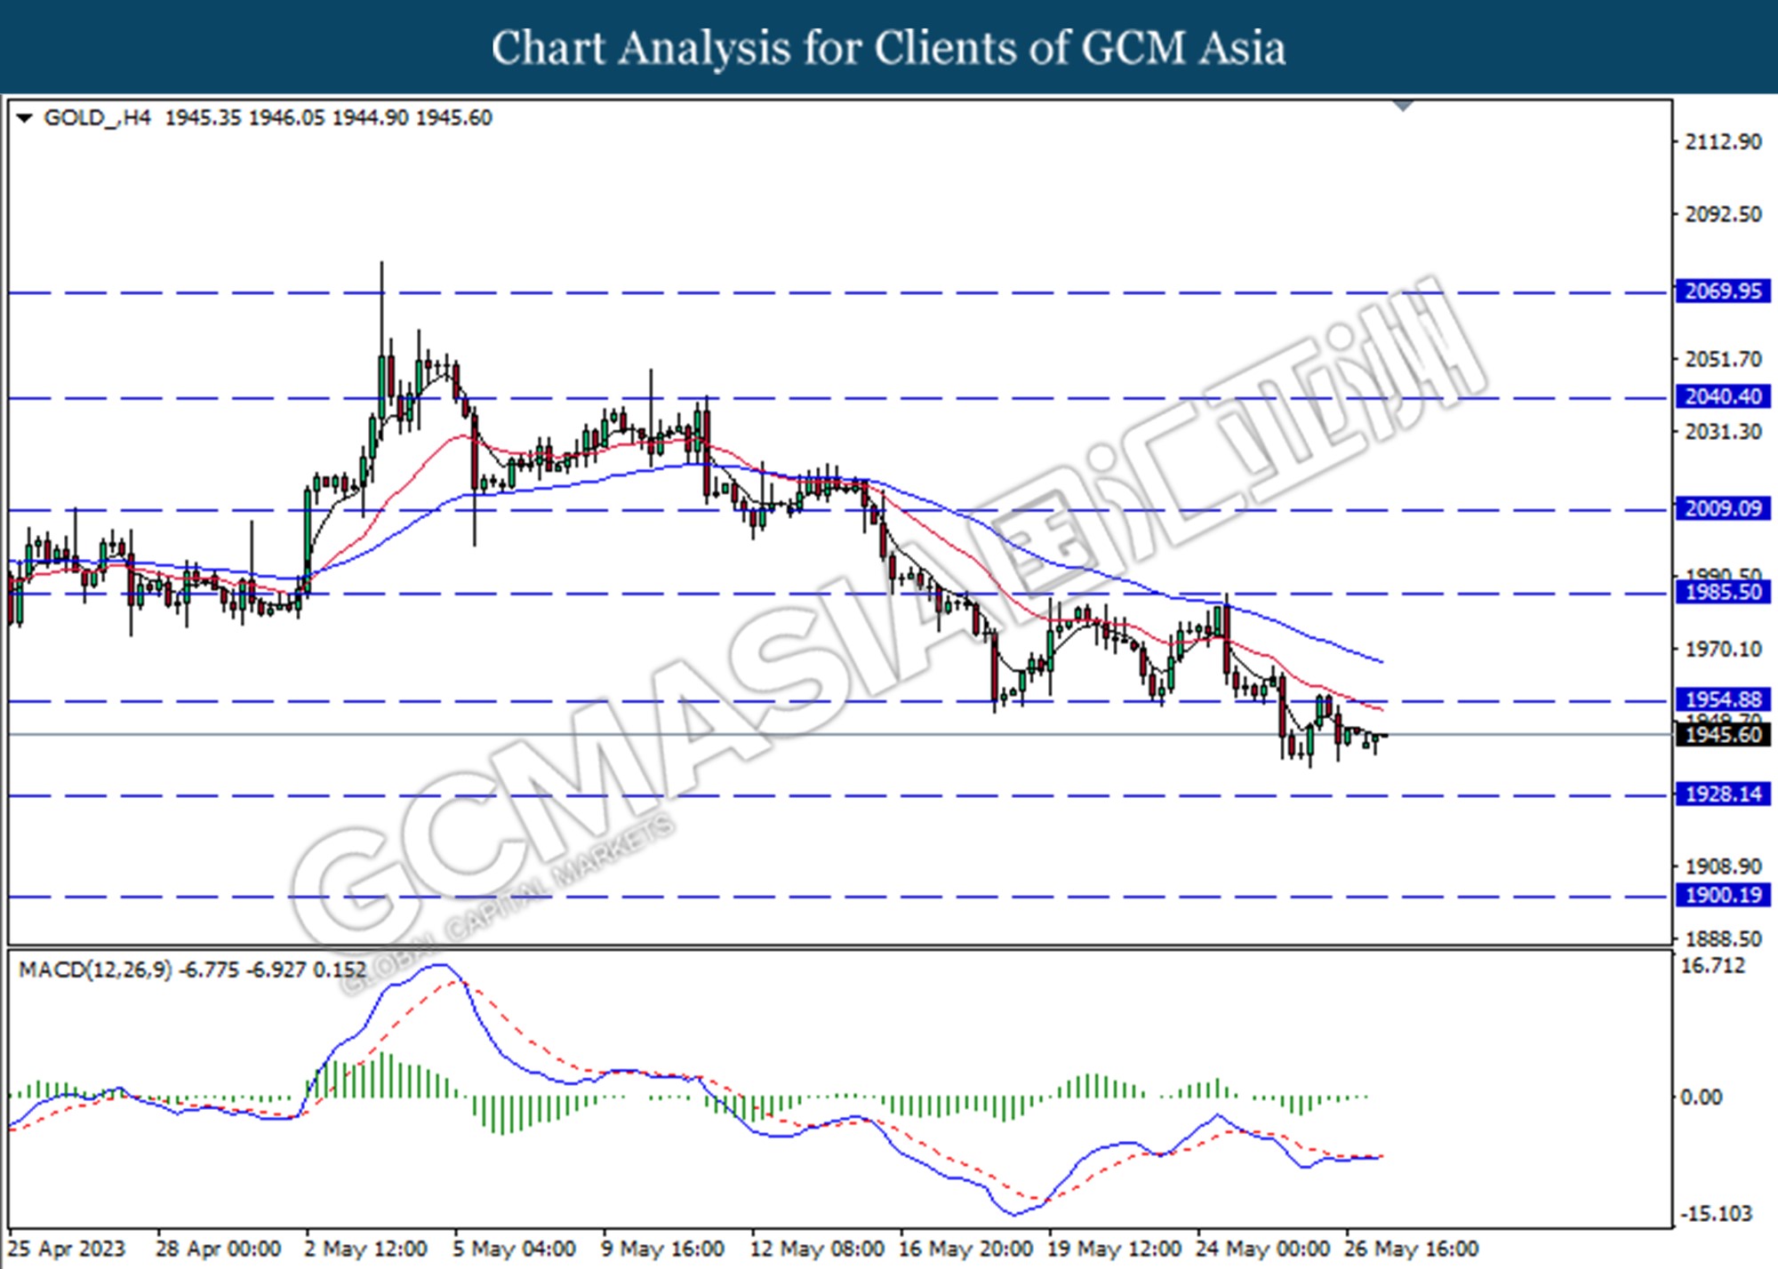This screenshot has width=1778, height=1269.
Task: Click the OHLC values 1945.35 1946.05 1944.90 1945.60
Action: [x=329, y=118]
